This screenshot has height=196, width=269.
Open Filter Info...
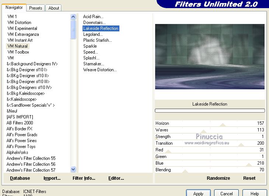[84, 178]
